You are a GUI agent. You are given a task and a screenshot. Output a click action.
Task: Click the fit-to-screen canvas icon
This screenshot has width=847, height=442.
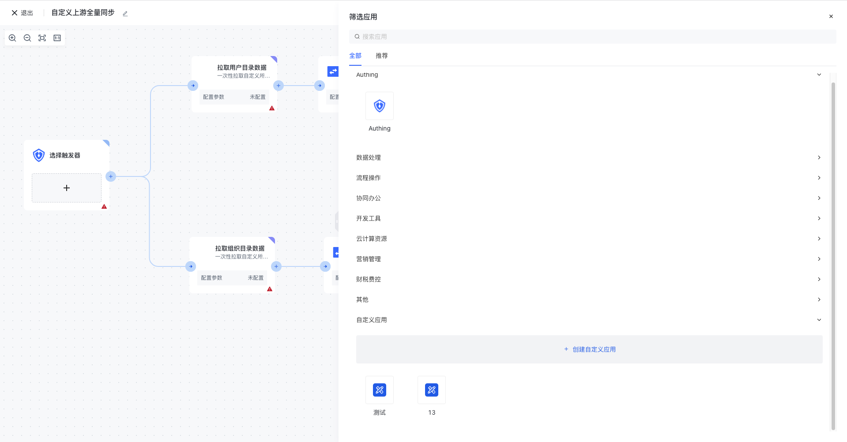(x=42, y=38)
